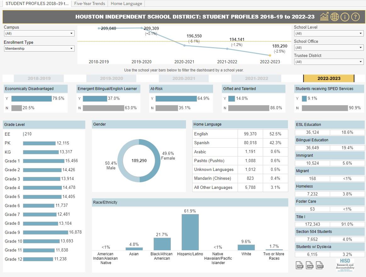Image resolution: width=366 pixels, height=277 pixels.
Task: Click Mandarin (Chinese) language row
Action: point(240,178)
